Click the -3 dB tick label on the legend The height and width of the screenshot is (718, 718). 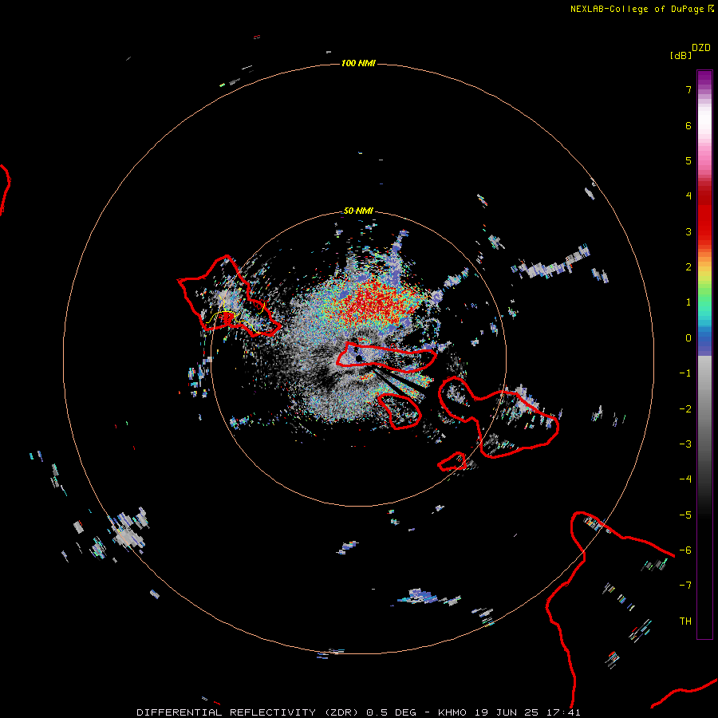(x=685, y=444)
